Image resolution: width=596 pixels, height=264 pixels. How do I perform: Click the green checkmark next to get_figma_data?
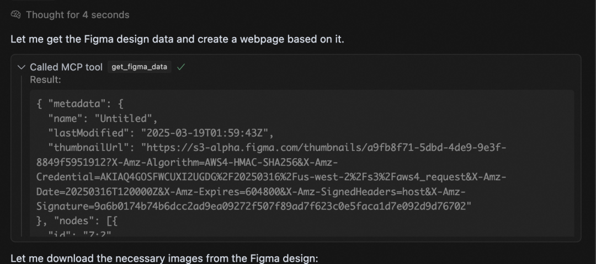coord(181,67)
